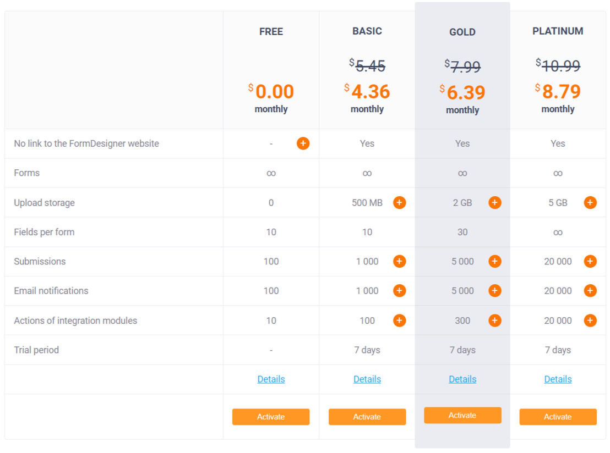610x453 pixels.
Task: Click Gold plan's 5 000 submissions value
Action: [462, 262]
